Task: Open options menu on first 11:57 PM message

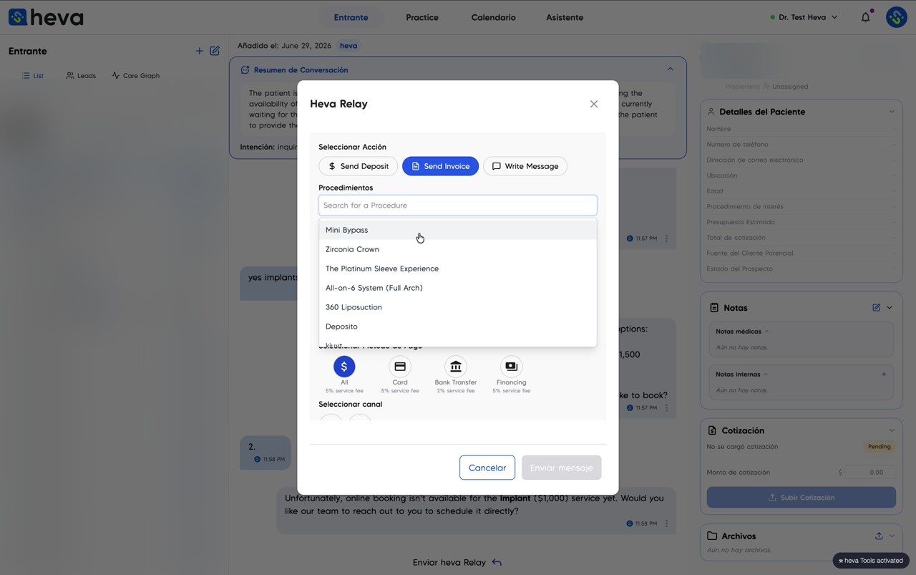Action: pos(666,238)
